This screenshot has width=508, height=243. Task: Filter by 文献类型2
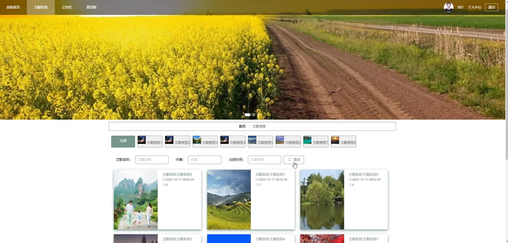click(177, 141)
